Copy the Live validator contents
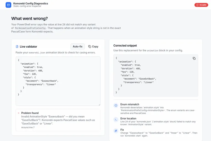211x141 pixels. 93,47
